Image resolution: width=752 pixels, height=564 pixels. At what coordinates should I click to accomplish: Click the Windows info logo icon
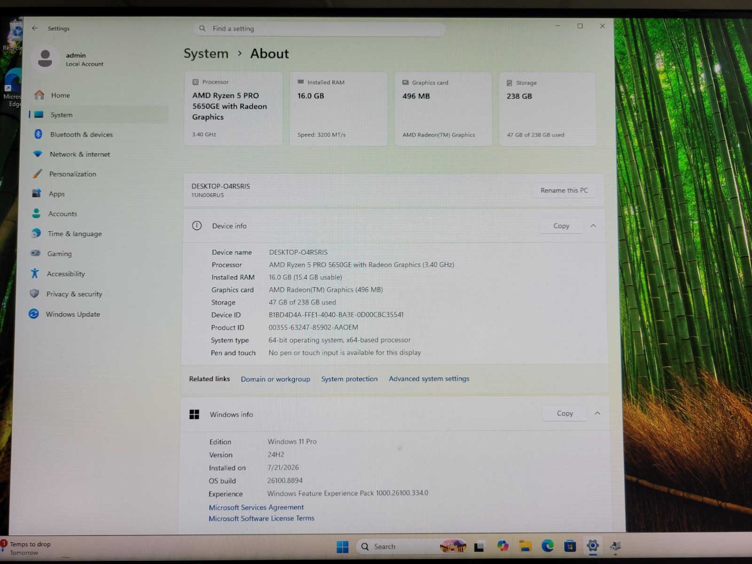[194, 414]
